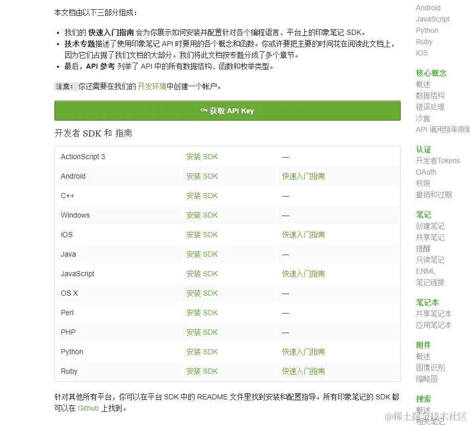Image resolution: width=470 pixels, height=425 pixels.
Task: Navigate to 数据结构 in the sidebar
Action: 430,95
